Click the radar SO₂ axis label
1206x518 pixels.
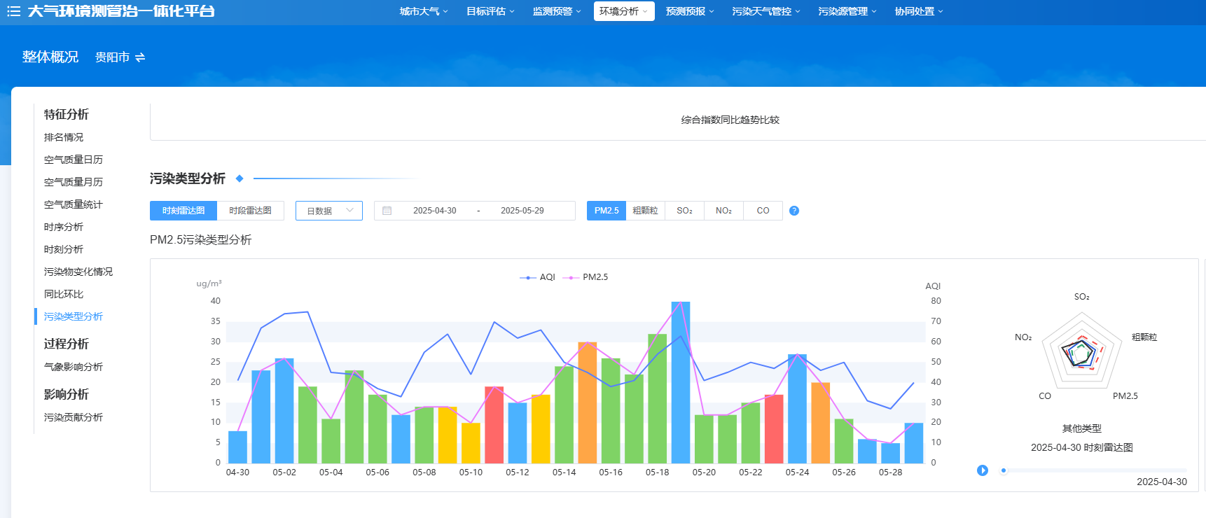coord(1082,297)
